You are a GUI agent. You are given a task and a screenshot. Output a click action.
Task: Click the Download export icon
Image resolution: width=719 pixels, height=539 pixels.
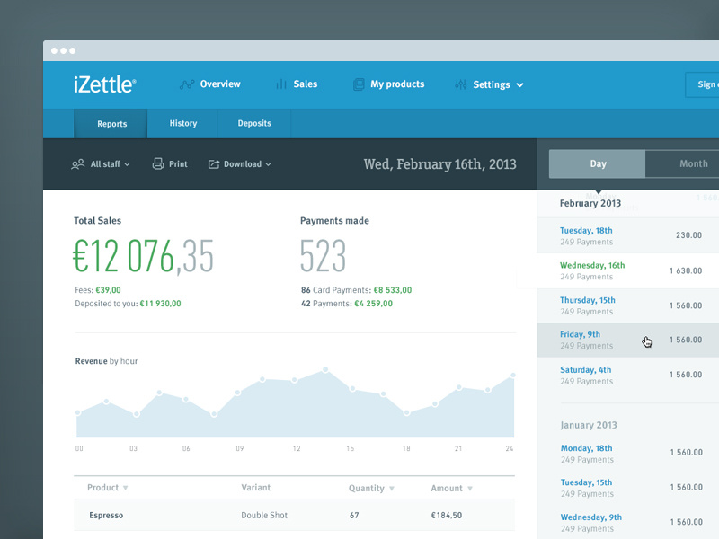pyautogui.click(x=214, y=164)
